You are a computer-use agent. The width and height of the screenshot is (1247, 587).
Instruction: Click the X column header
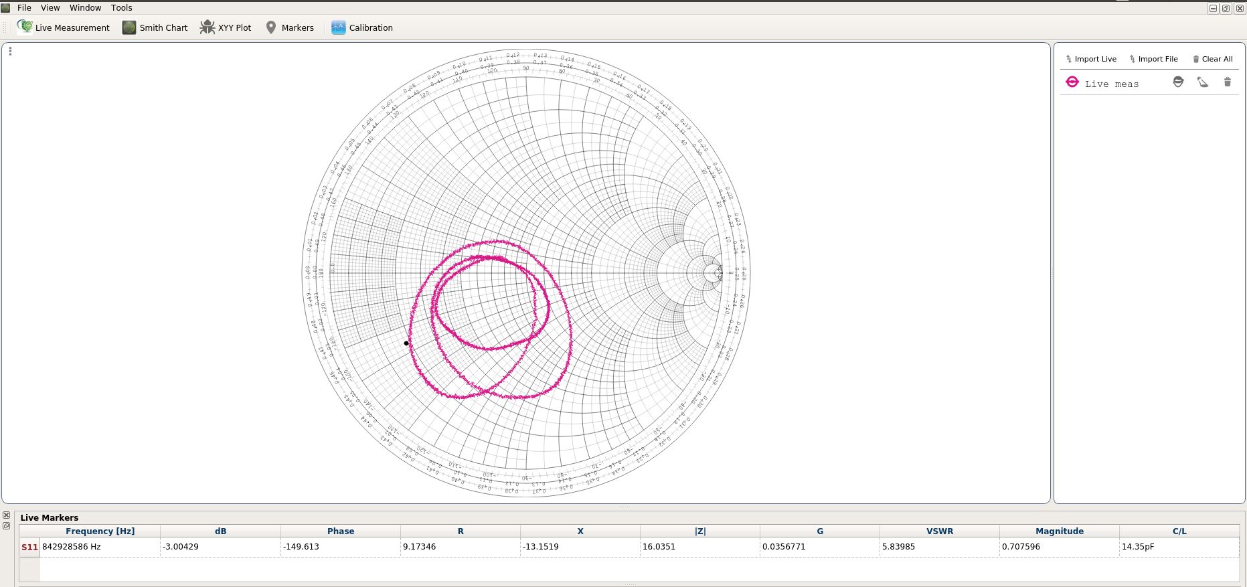point(580,531)
